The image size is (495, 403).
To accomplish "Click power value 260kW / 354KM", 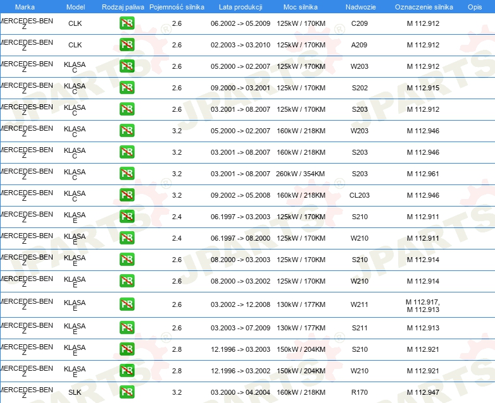I will [x=300, y=174].
